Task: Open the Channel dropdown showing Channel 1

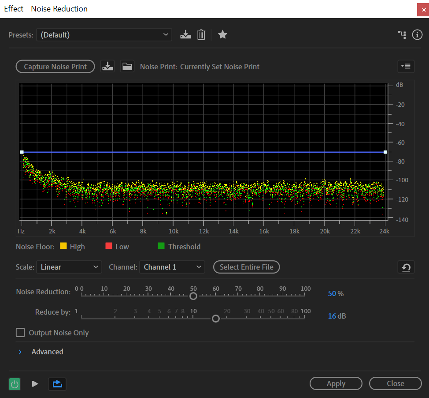Action: (172, 267)
